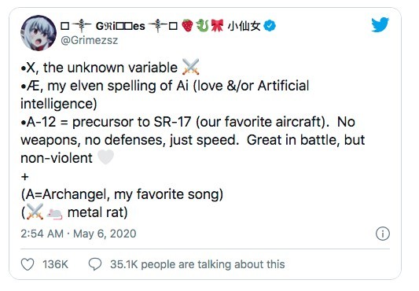Open the tweet info circle icon

click(383, 234)
